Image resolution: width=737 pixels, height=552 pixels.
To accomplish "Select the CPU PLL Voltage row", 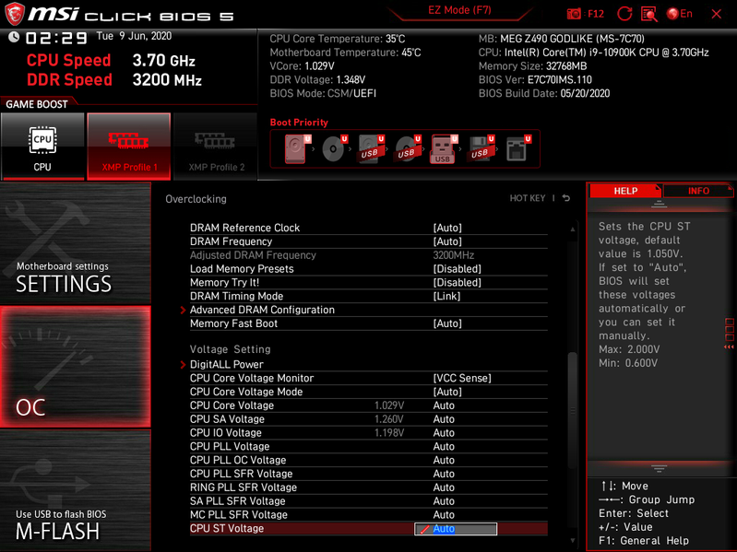I will pos(369,446).
